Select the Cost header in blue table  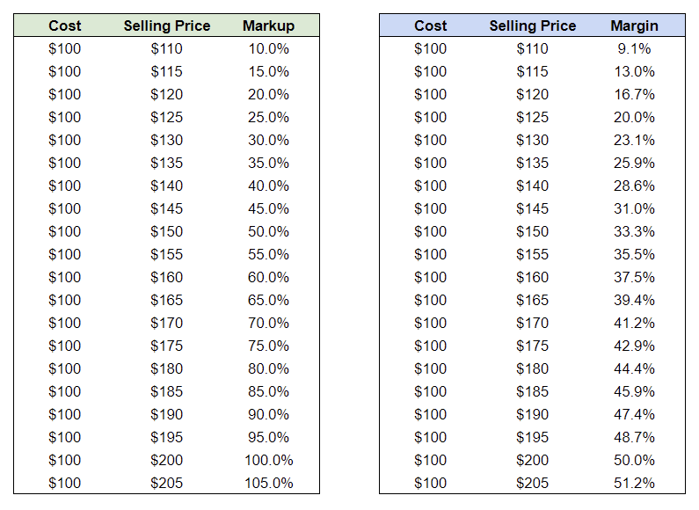[430, 25]
